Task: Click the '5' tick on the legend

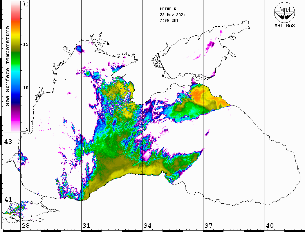Action: (27, 129)
